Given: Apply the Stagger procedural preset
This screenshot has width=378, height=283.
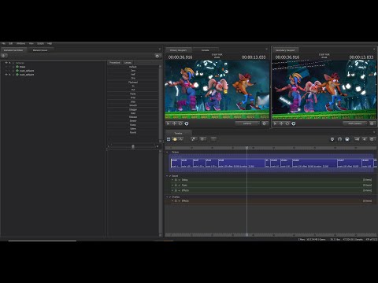Looking at the screenshot, I should pos(133,109).
